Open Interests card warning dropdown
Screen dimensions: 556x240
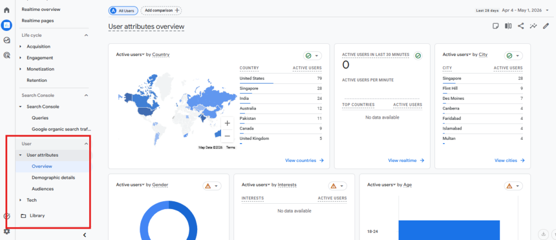338,186
